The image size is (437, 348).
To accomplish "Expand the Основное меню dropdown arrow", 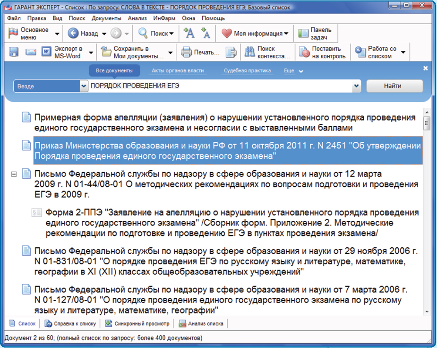I will click(57, 34).
